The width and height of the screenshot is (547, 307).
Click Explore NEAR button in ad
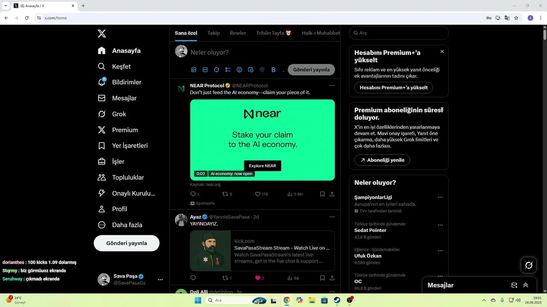(x=262, y=166)
